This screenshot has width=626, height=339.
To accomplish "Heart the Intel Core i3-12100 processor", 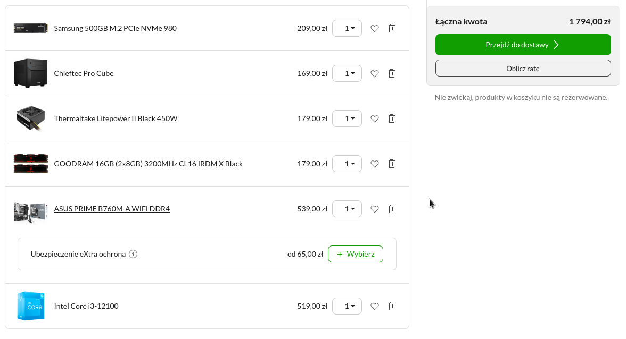I will click(375, 307).
